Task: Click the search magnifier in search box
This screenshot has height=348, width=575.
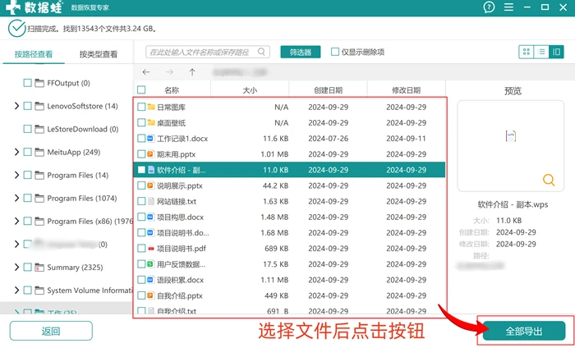Action: click(261, 52)
